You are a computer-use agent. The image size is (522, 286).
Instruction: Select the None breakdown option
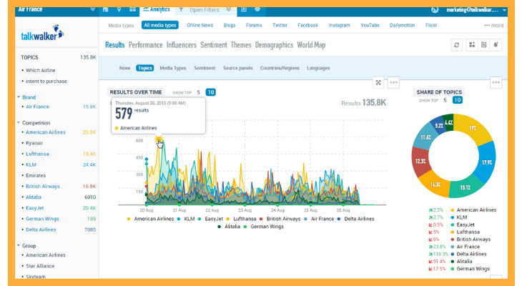[125, 68]
